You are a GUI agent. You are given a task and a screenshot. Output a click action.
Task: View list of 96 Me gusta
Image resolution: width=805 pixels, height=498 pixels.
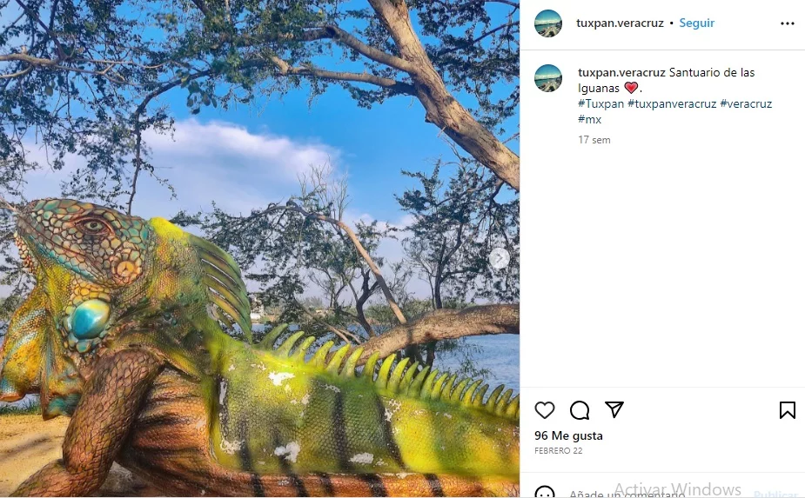(568, 435)
